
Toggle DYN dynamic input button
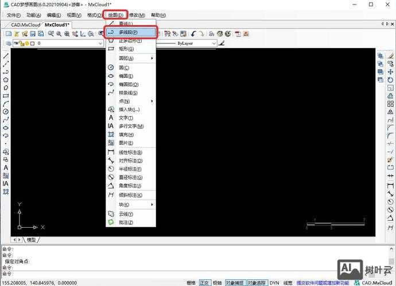tap(274, 283)
